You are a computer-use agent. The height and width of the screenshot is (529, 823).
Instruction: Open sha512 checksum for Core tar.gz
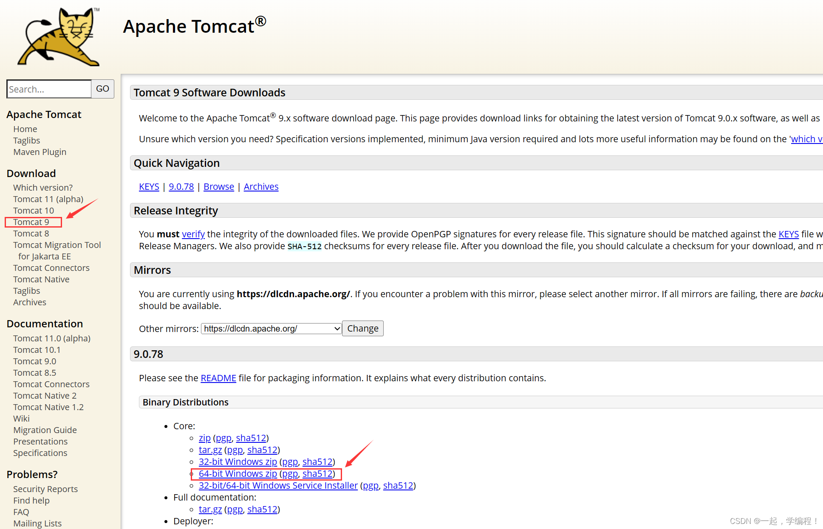point(263,450)
